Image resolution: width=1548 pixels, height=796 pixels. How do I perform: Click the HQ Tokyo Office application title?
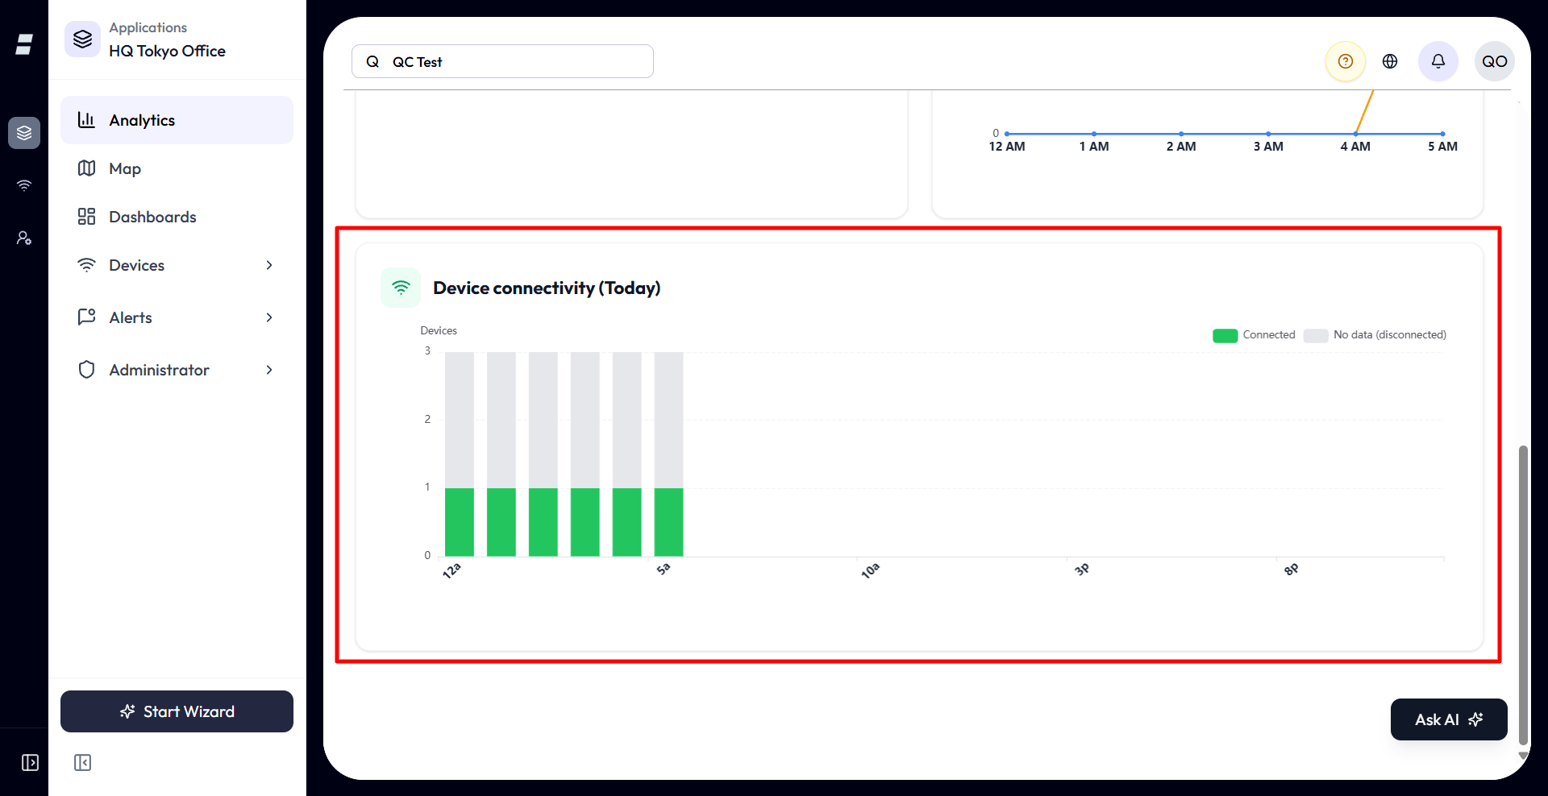(167, 51)
